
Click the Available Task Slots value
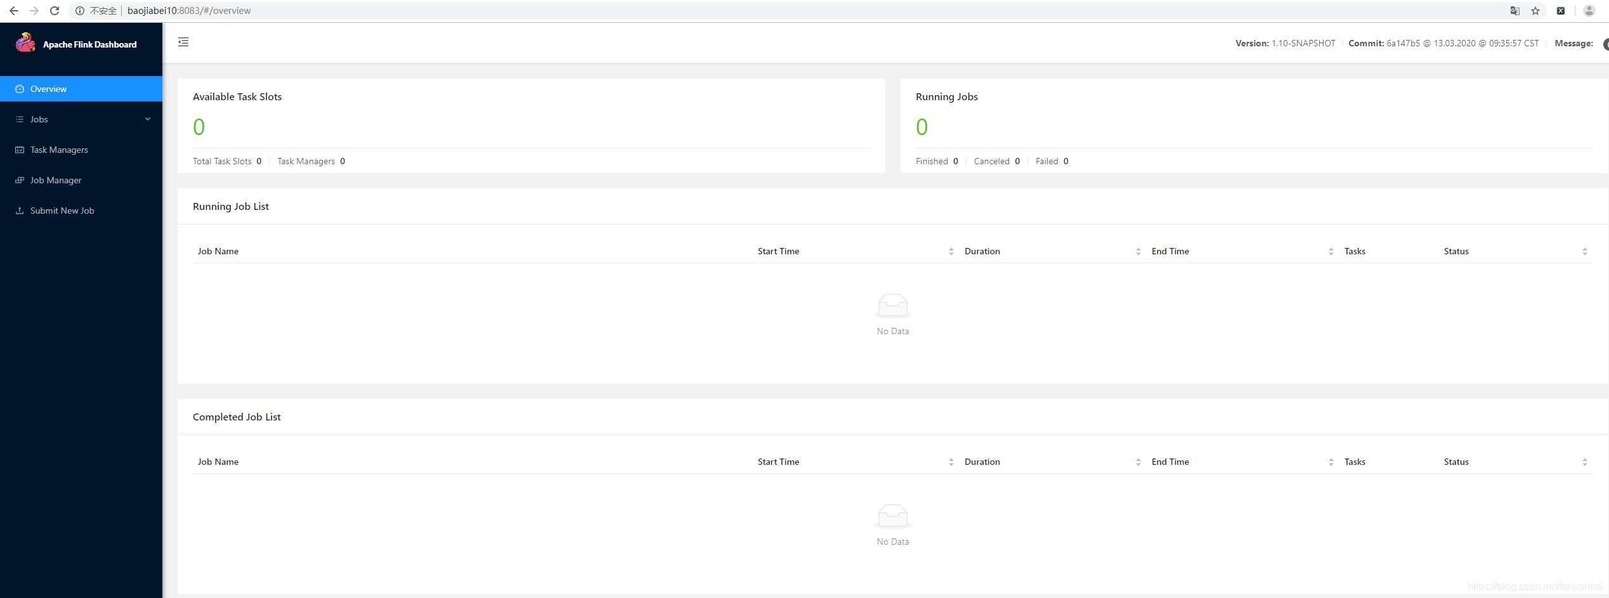coord(199,127)
